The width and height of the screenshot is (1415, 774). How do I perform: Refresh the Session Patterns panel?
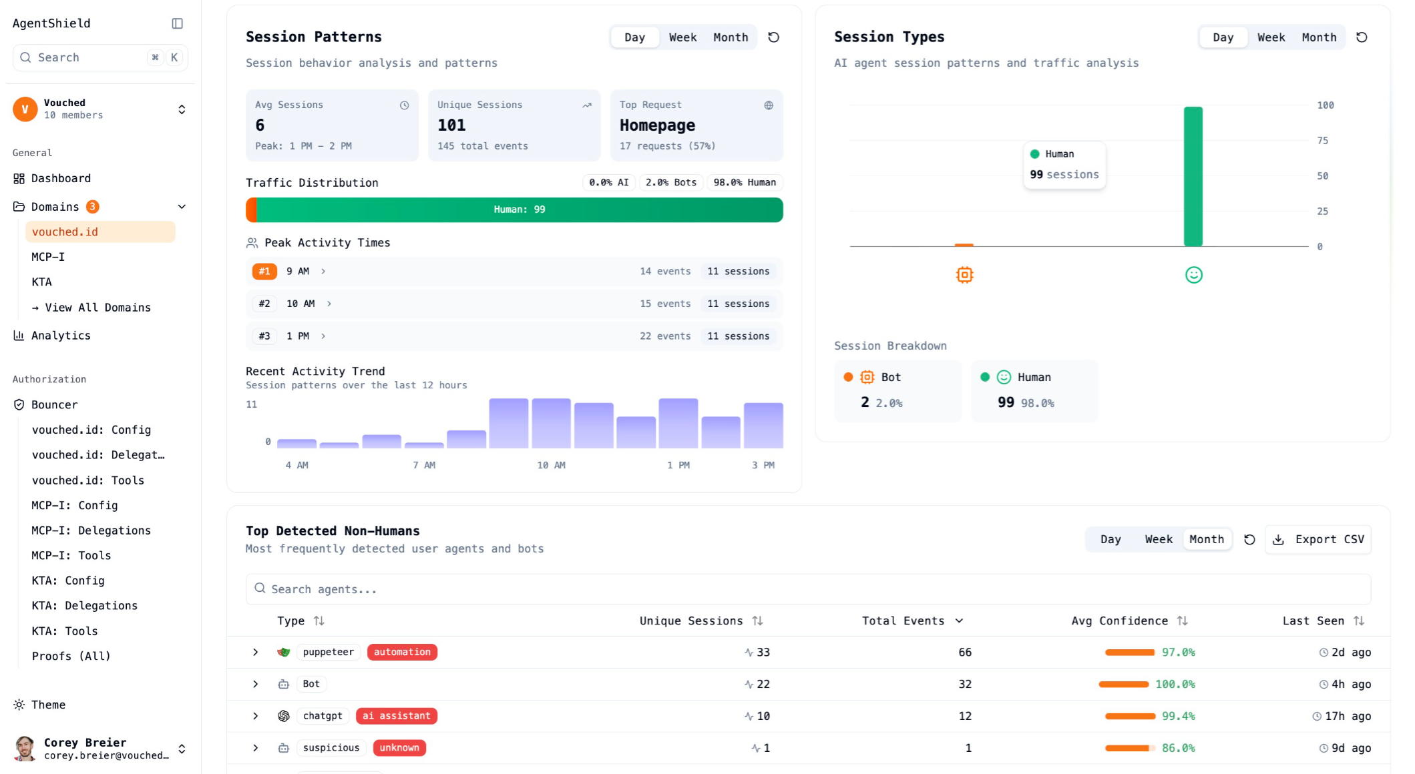pyautogui.click(x=773, y=37)
